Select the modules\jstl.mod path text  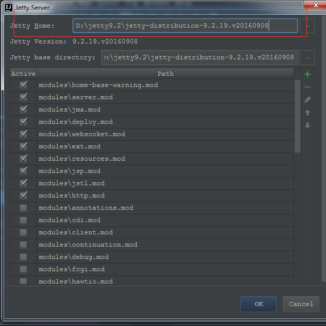click(72, 183)
